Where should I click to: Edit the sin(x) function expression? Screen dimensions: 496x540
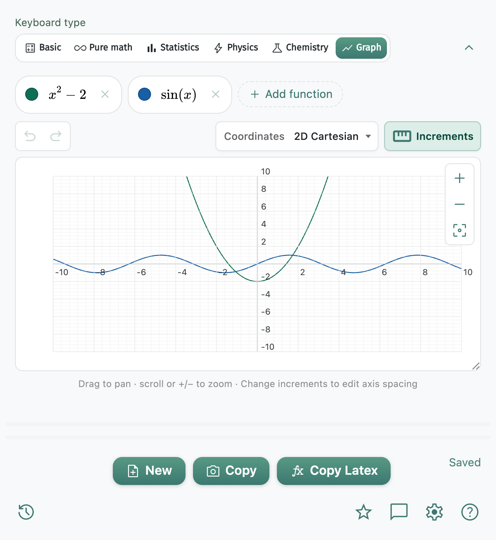[x=178, y=95]
